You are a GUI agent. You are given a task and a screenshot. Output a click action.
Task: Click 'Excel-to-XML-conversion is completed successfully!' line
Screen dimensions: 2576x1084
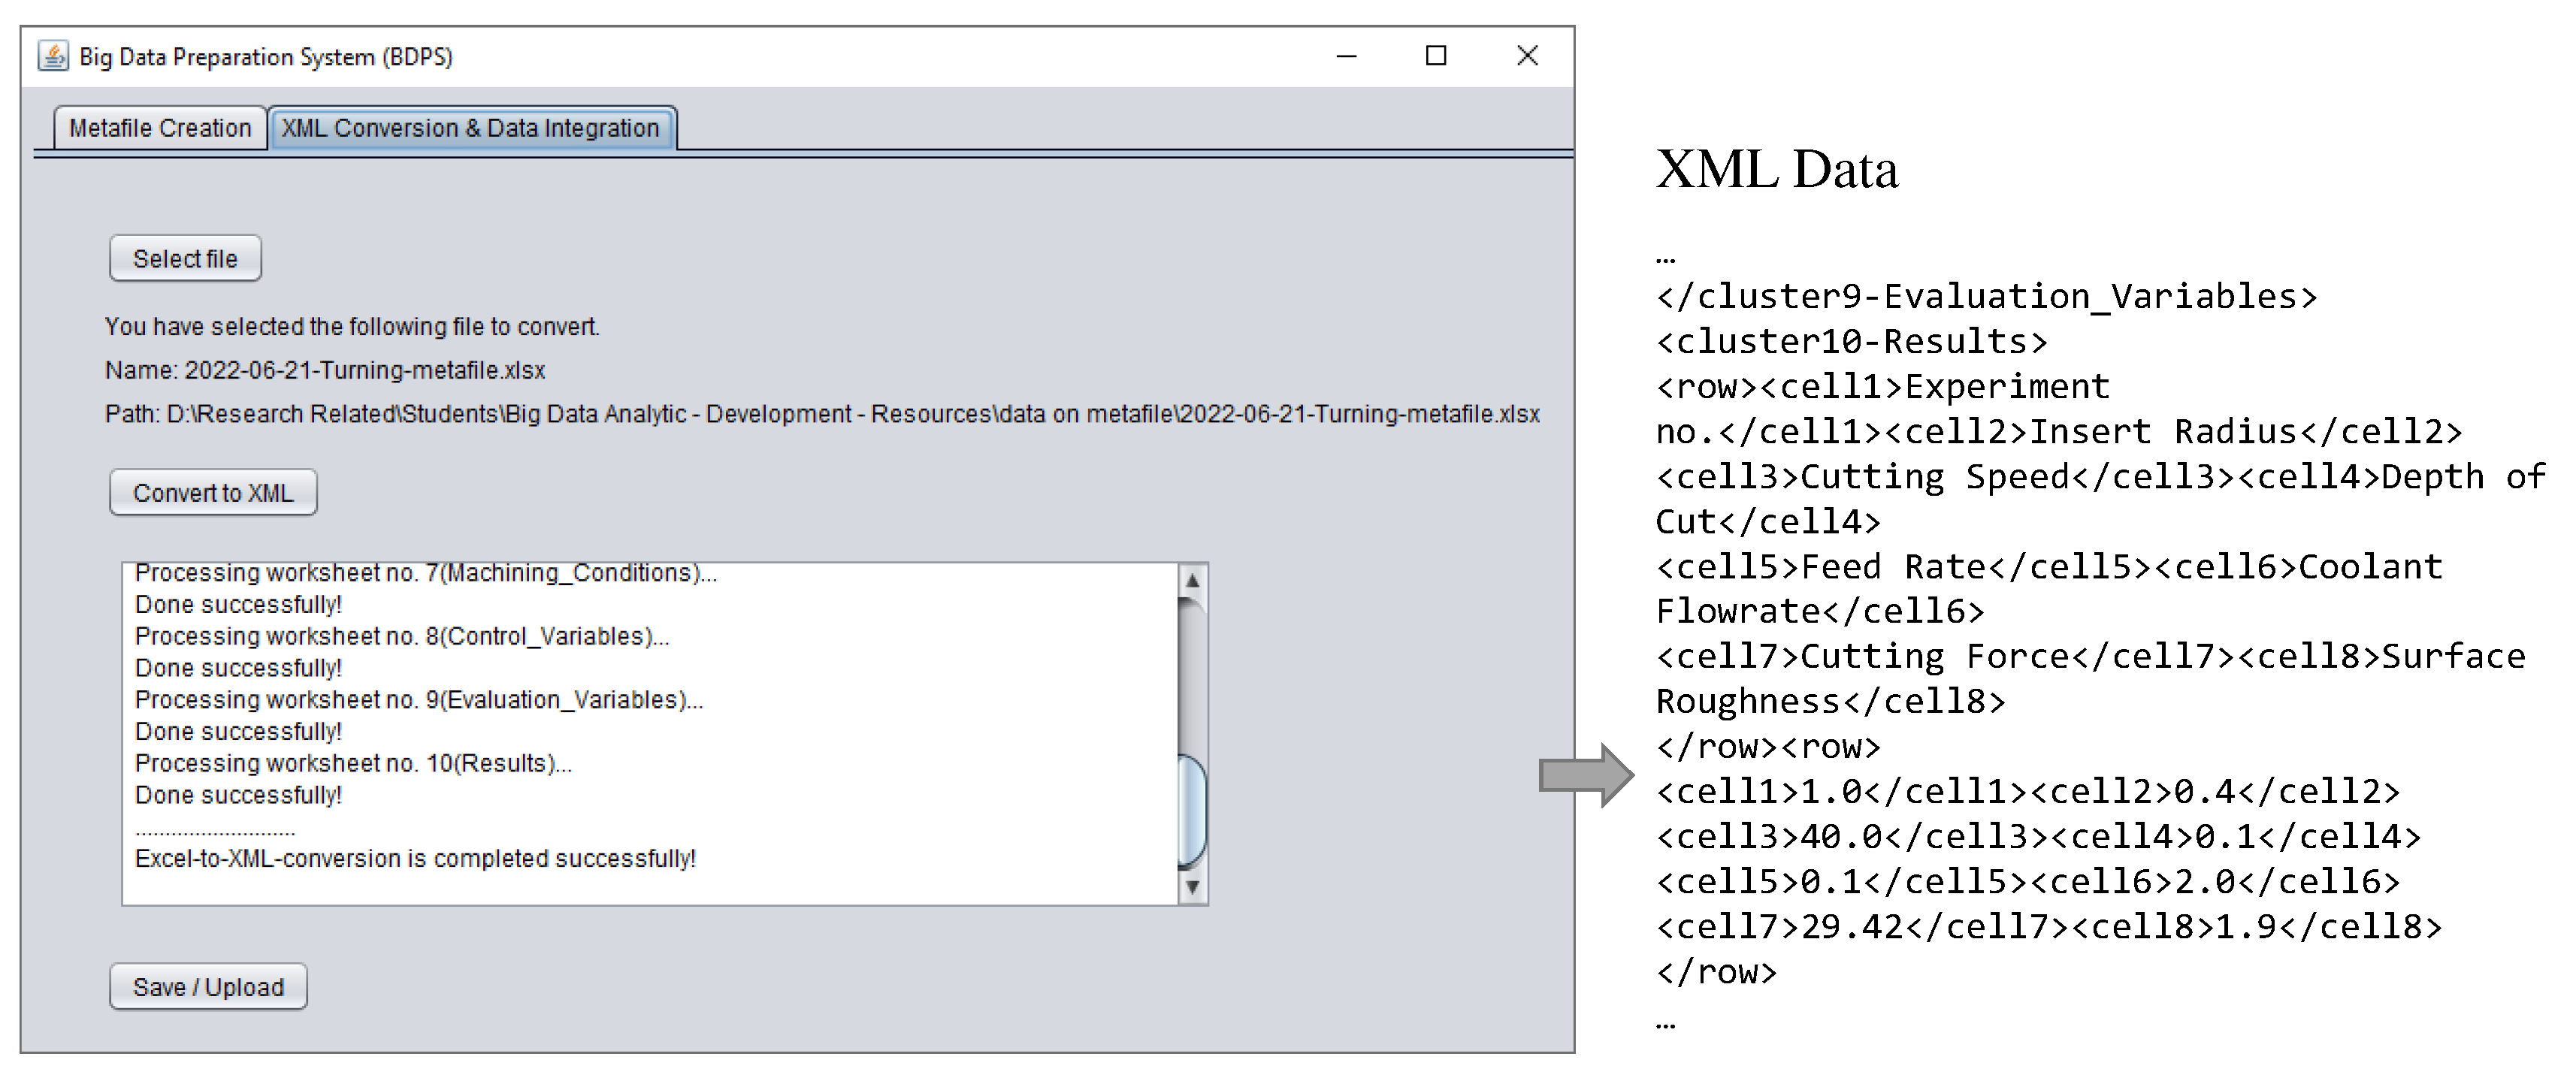pyautogui.click(x=415, y=859)
